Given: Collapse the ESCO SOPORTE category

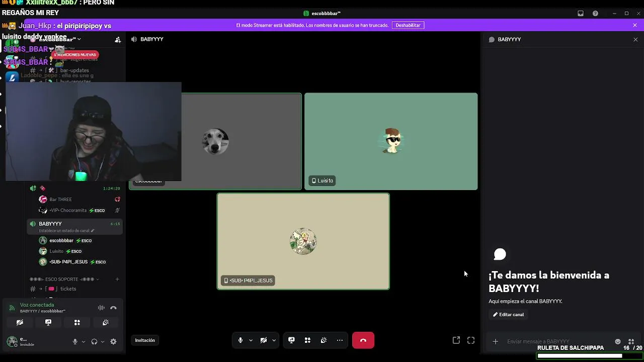Looking at the screenshot, I should pyautogui.click(x=64, y=279).
